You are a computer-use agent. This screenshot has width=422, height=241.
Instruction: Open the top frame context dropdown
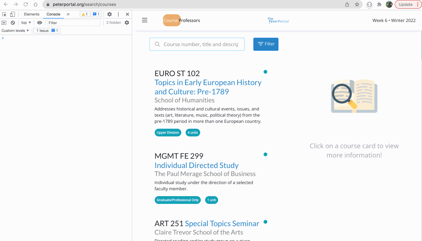(x=26, y=22)
